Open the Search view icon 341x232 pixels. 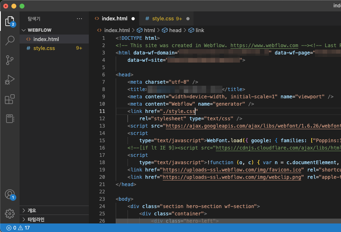[x=10, y=40]
